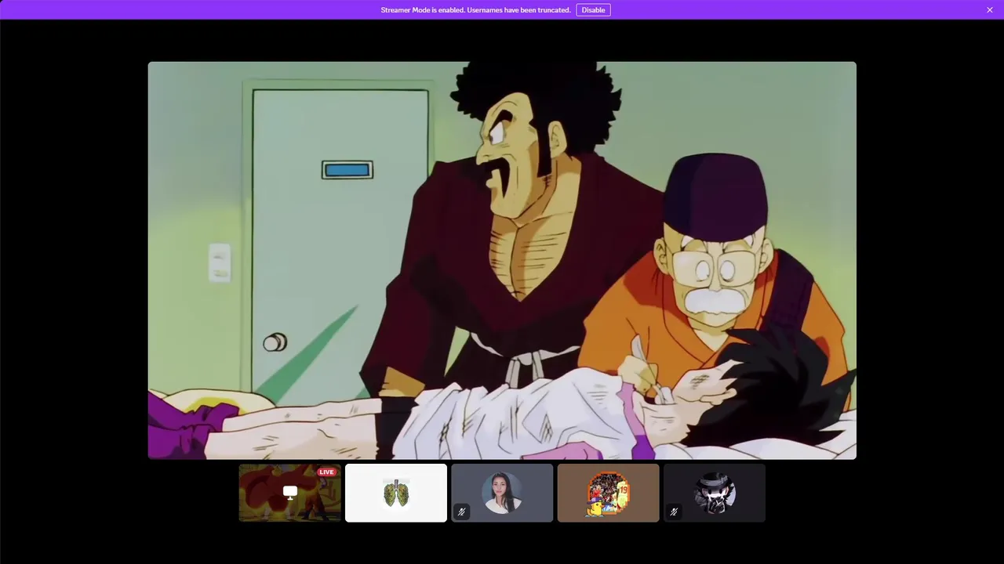Image resolution: width=1004 pixels, height=564 pixels.
Task: Click the main shared stream video
Action: pos(502,260)
